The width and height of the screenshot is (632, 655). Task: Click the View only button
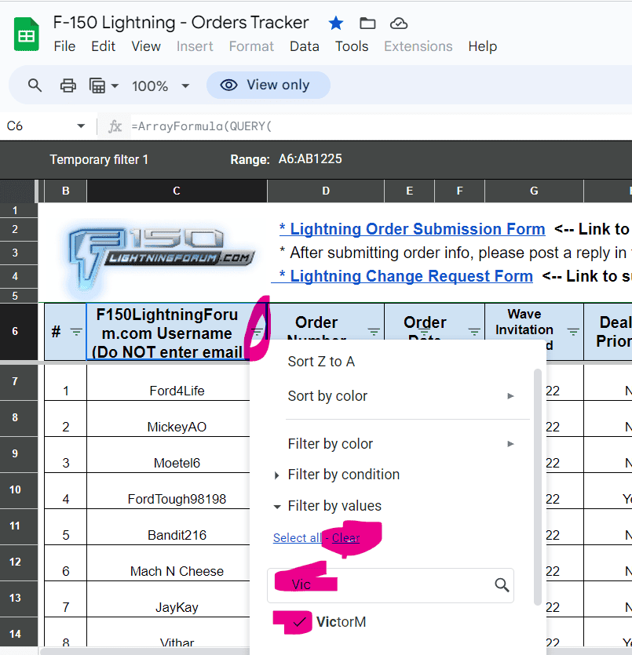[268, 86]
